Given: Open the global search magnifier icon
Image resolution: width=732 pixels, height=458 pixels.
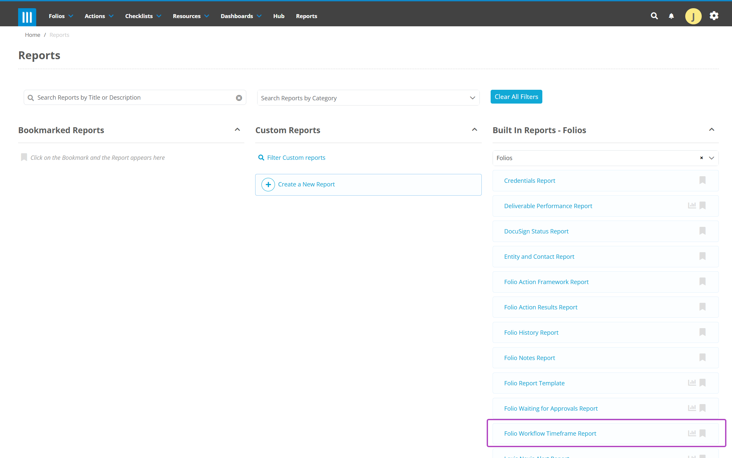Looking at the screenshot, I should tap(654, 16).
